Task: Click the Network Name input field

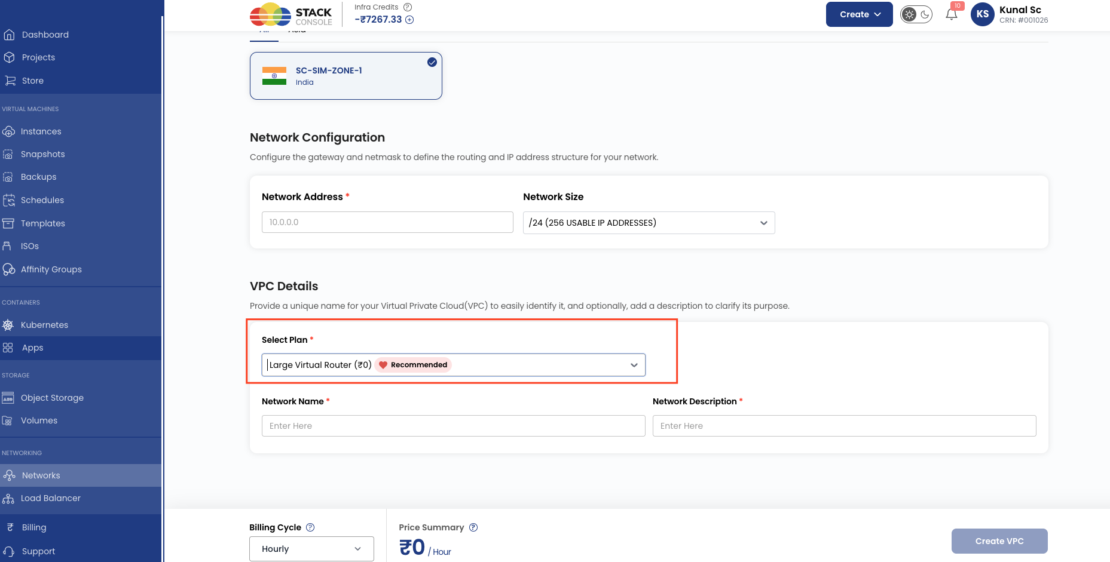Action: tap(454, 426)
